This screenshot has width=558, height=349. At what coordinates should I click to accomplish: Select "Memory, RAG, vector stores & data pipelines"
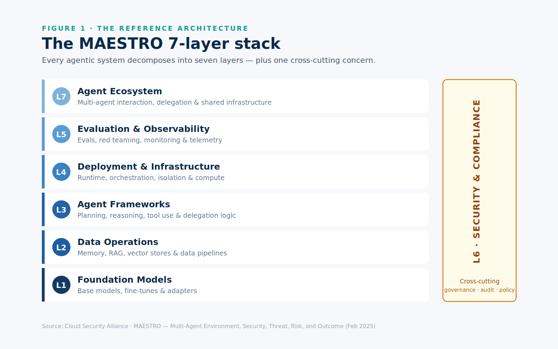[x=152, y=253]
